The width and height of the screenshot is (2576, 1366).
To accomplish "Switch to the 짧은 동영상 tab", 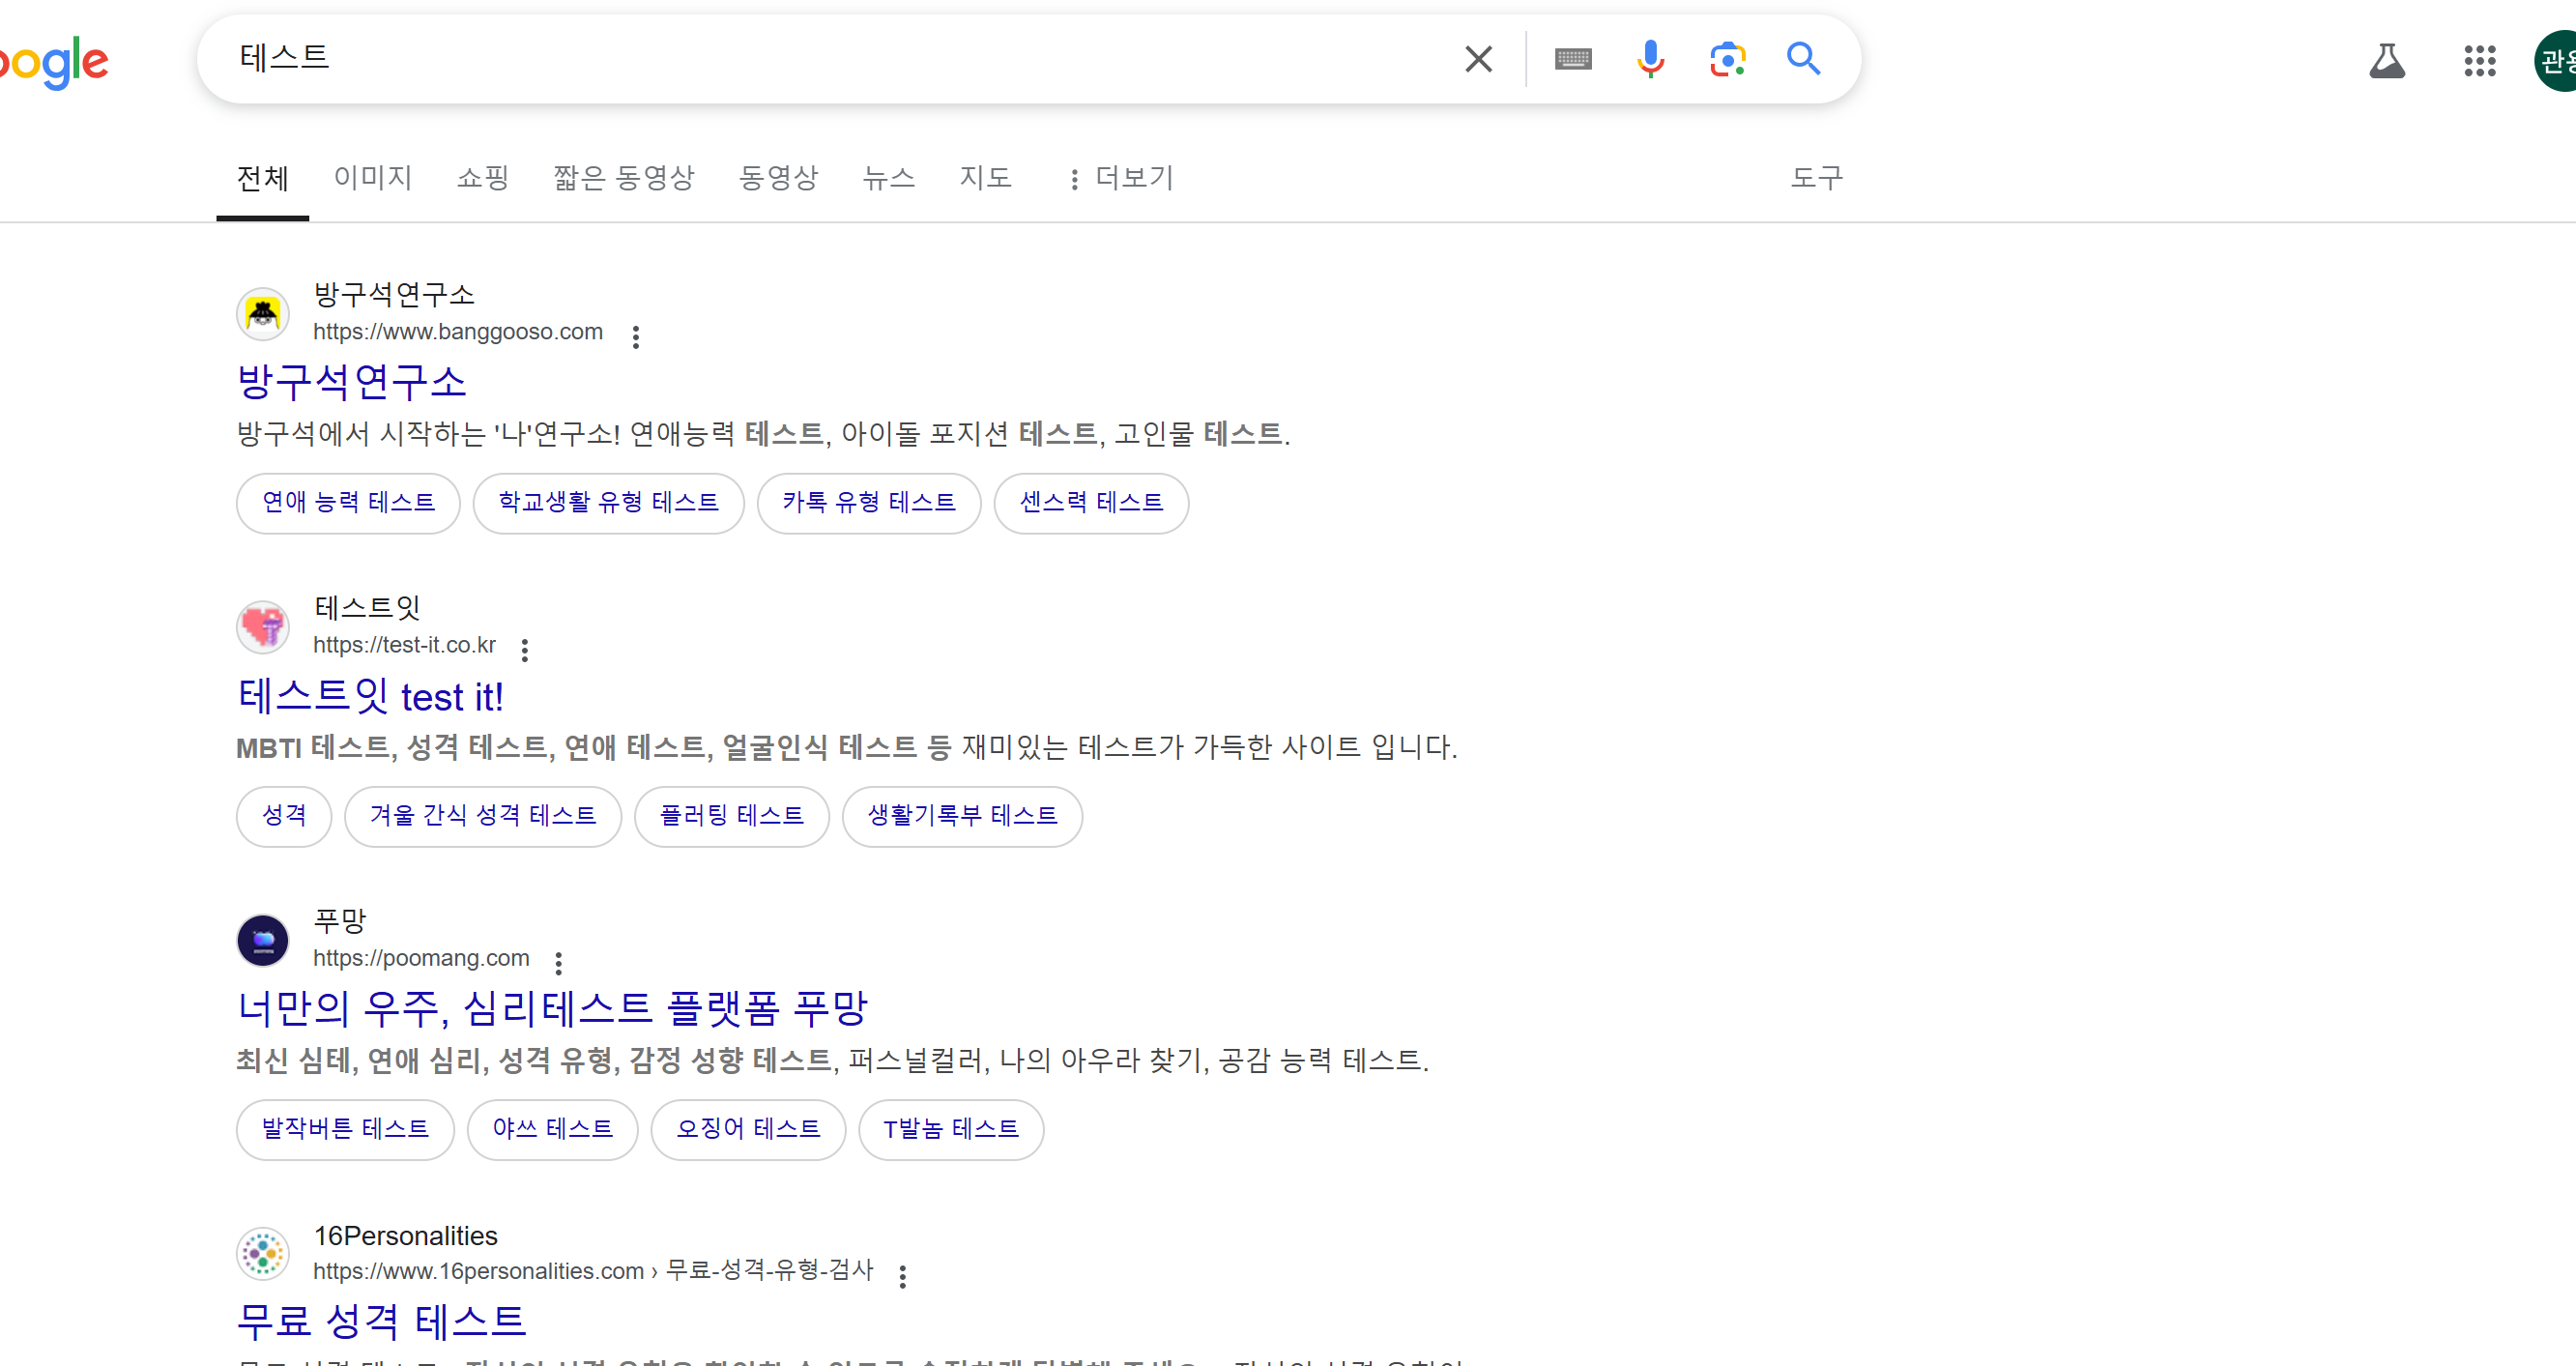I will click(624, 178).
